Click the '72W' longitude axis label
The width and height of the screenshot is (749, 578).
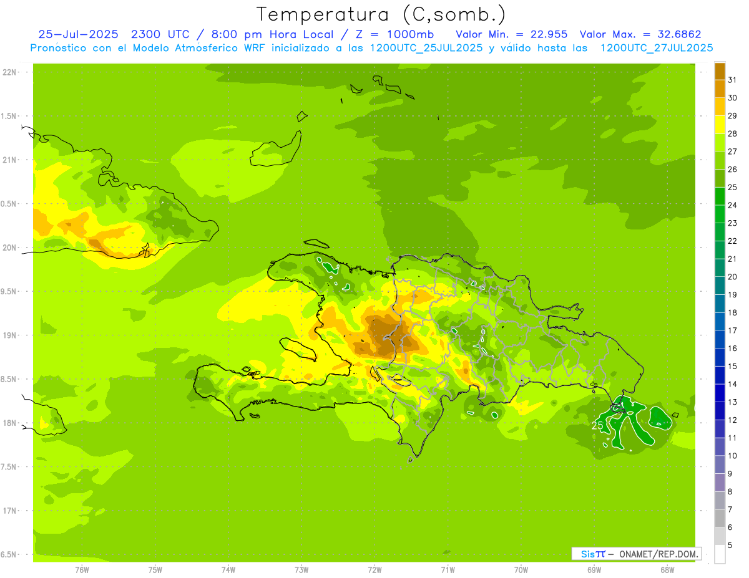tap(374, 570)
